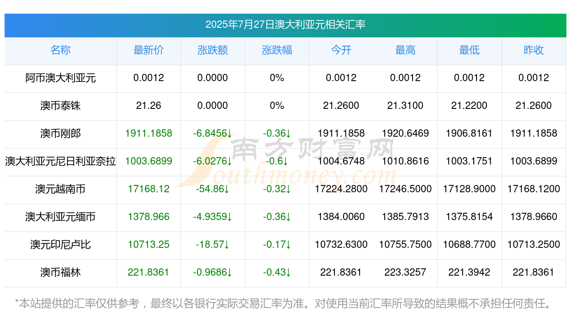Viewport: 571px width, 318px height.
Task: Click the 0% change for 澳币泰铢
Action: 277,106
